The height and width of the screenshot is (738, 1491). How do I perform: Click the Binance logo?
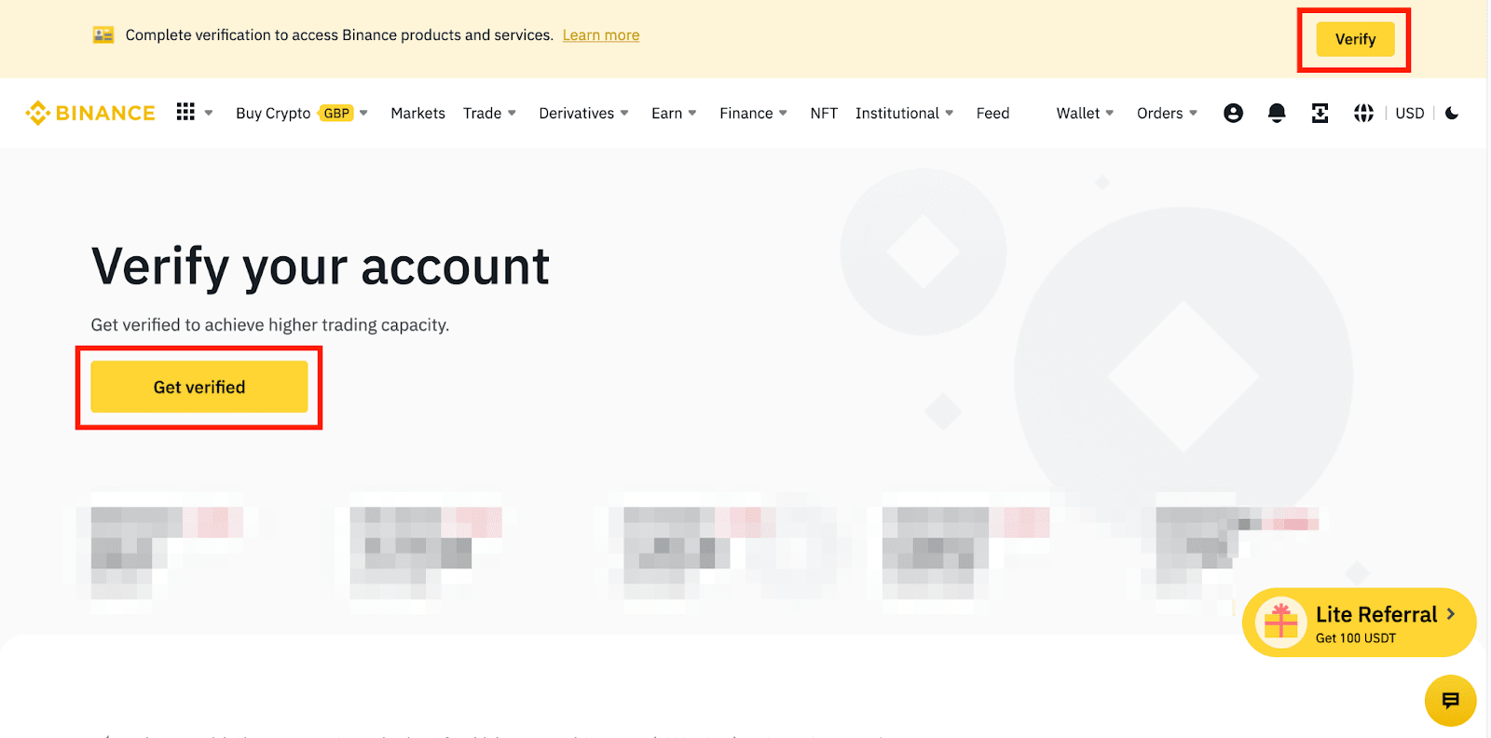pos(90,113)
